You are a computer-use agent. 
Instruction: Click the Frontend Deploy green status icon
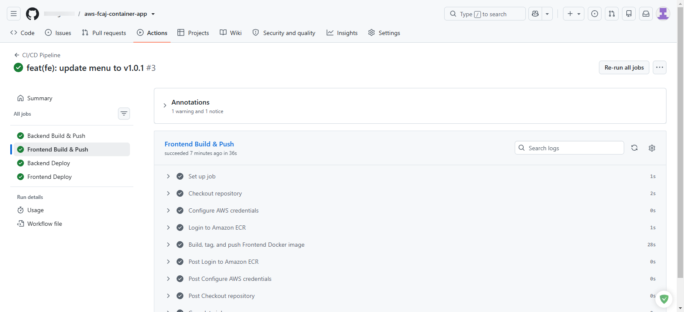pyautogui.click(x=21, y=177)
